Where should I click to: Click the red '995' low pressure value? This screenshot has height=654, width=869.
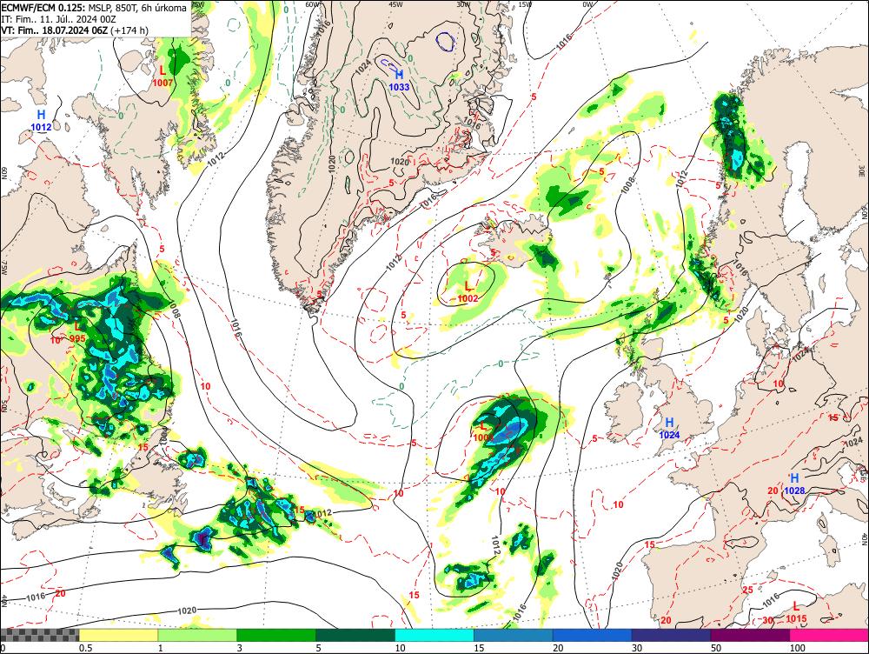point(77,339)
